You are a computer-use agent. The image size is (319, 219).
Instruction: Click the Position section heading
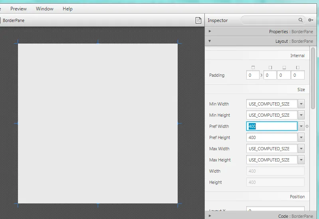point(297,197)
